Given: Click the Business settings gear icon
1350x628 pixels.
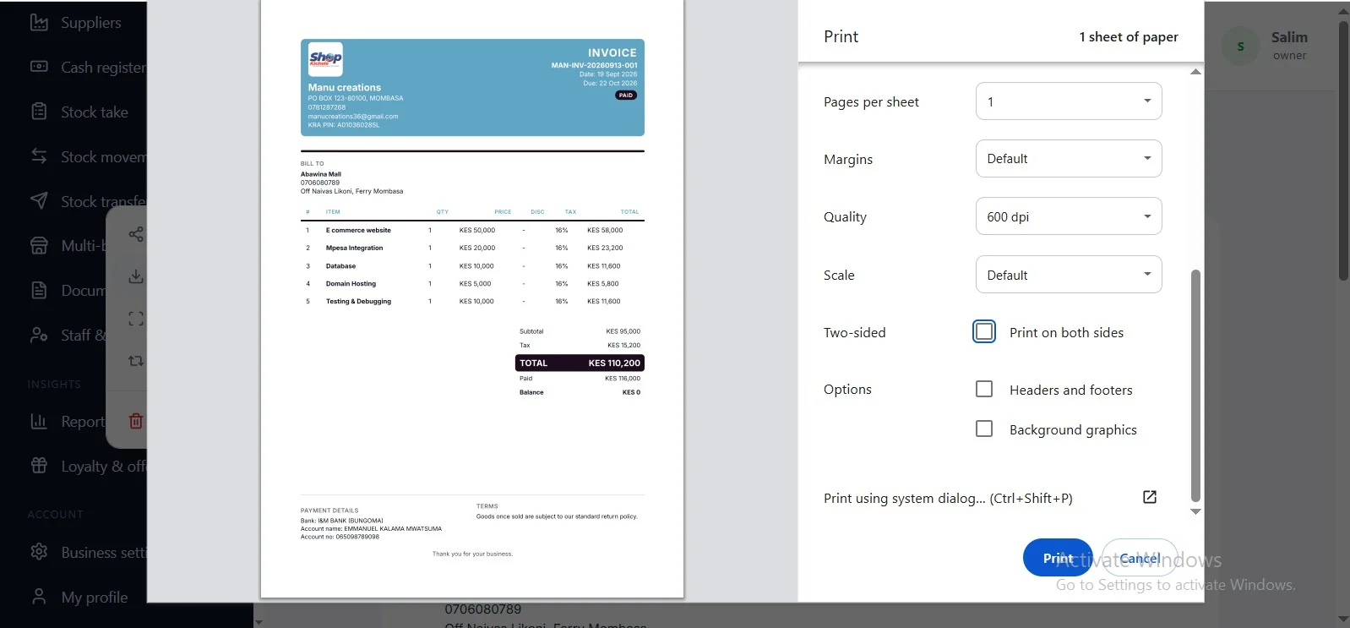Looking at the screenshot, I should (39, 552).
